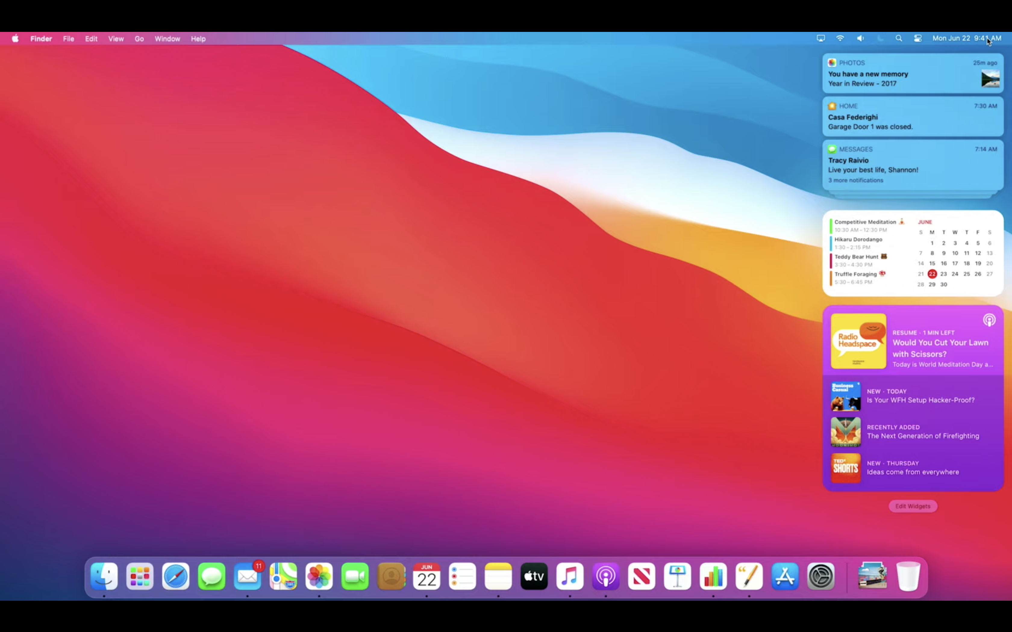Launch the Numbers app from the Dock

[x=713, y=576]
